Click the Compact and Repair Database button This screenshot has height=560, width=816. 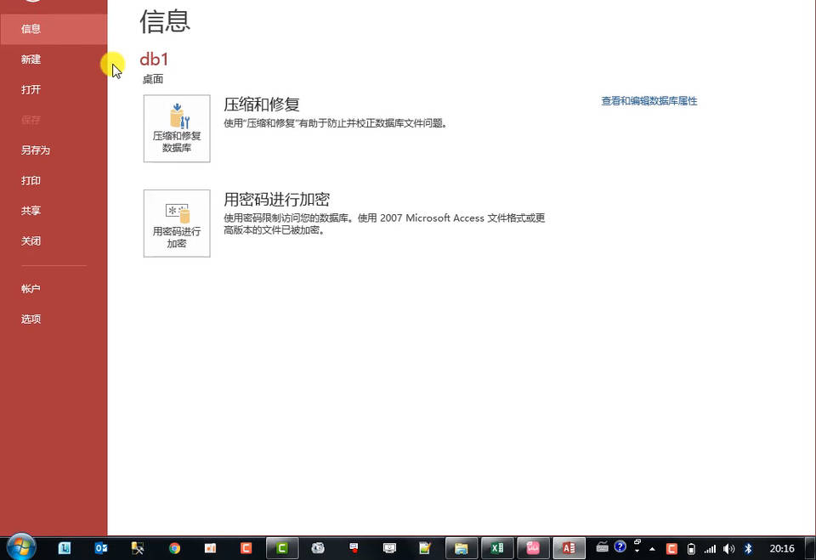tap(177, 128)
